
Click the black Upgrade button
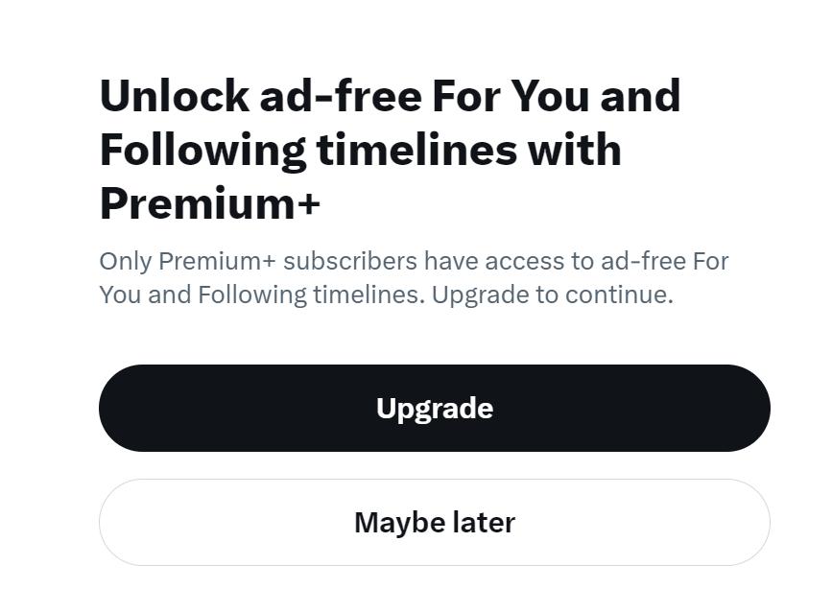(x=434, y=408)
